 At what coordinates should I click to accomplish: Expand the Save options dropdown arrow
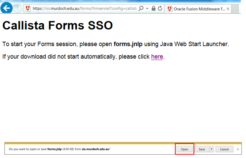211,149
